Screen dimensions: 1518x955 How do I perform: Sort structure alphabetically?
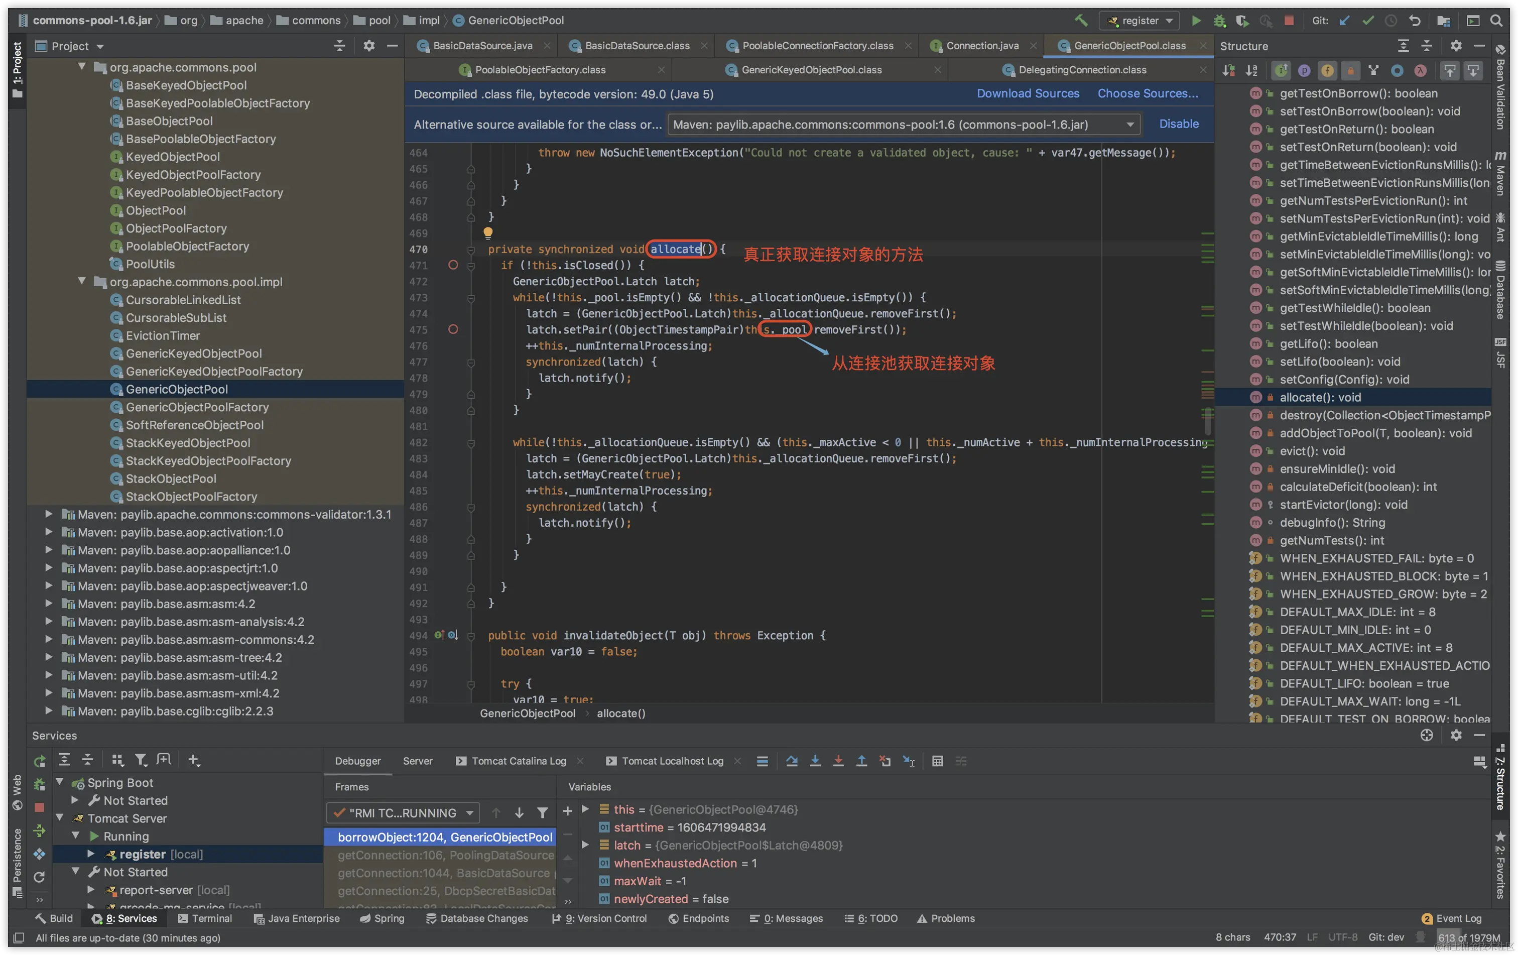pyautogui.click(x=1252, y=71)
